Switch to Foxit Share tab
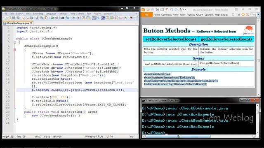The width and height of the screenshot is (264, 148). click(x=200, y=15)
